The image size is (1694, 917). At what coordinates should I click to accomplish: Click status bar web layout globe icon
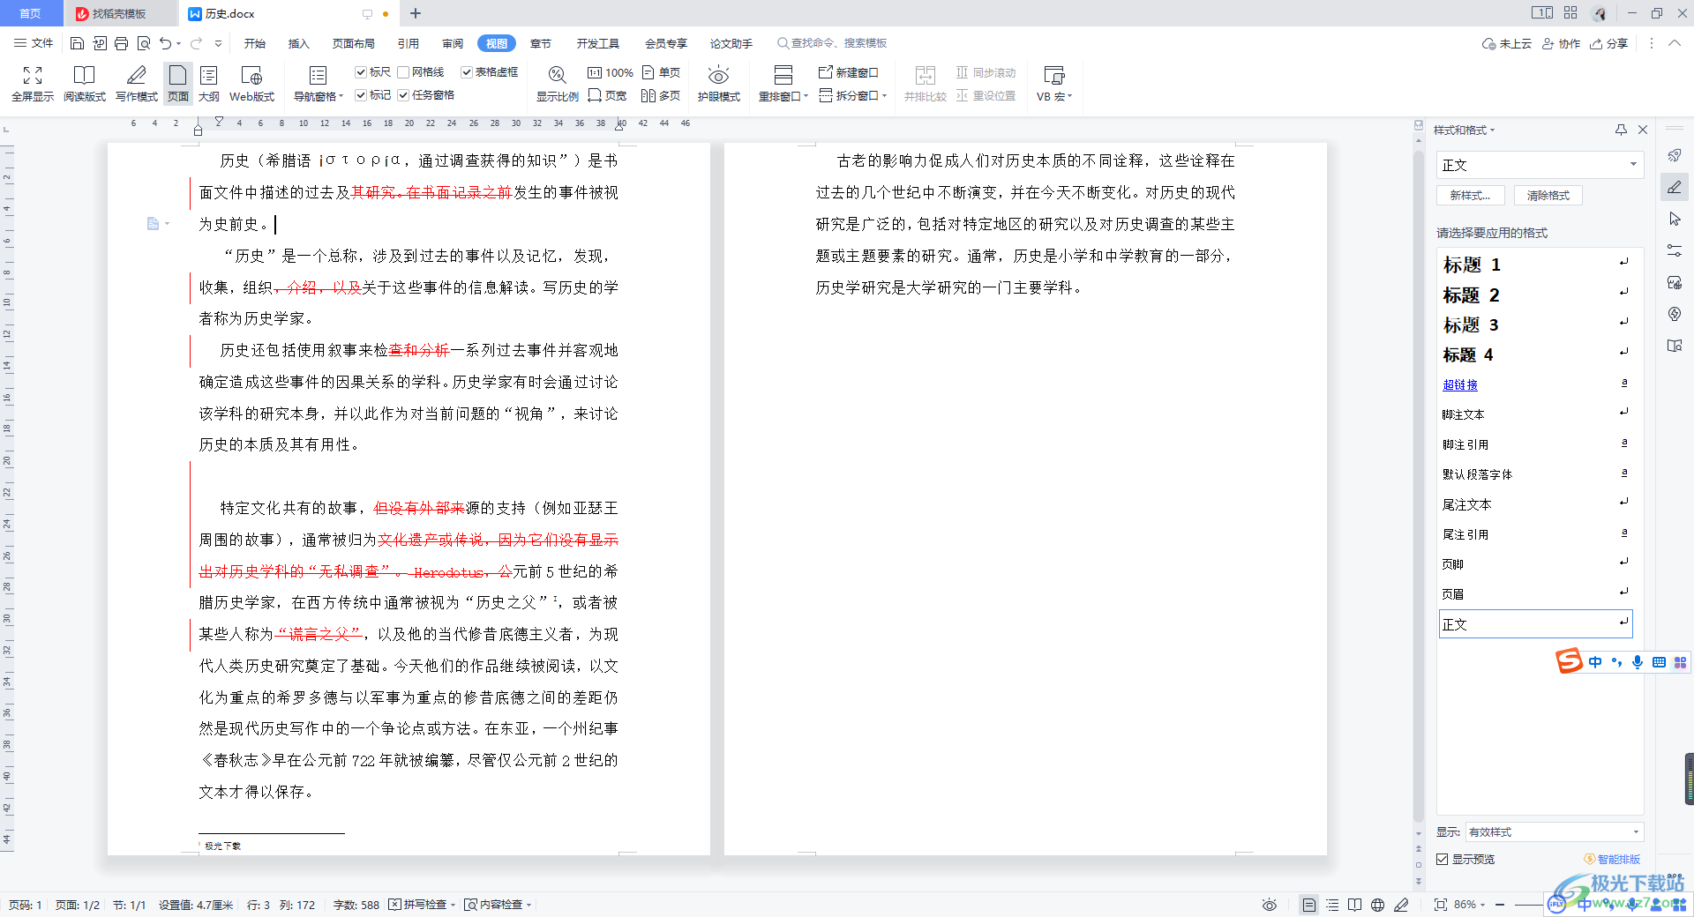[x=1378, y=905]
